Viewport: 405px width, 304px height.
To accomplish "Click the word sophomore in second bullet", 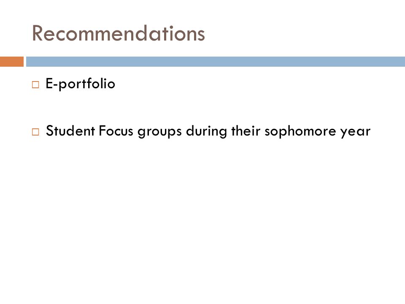I will click(x=300, y=131).
